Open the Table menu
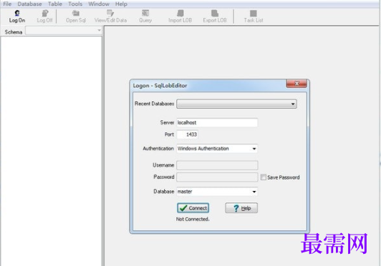The image size is (381, 266). [x=55, y=4]
